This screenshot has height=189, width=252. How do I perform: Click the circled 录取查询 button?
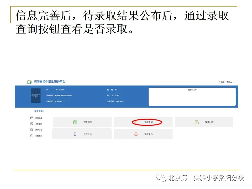tap(147, 122)
